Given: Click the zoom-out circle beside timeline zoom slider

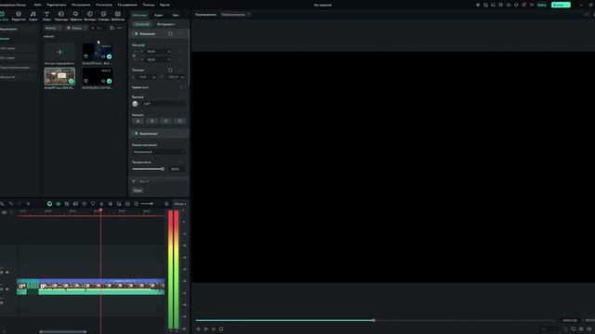Looking at the screenshot, I should tap(137, 204).
